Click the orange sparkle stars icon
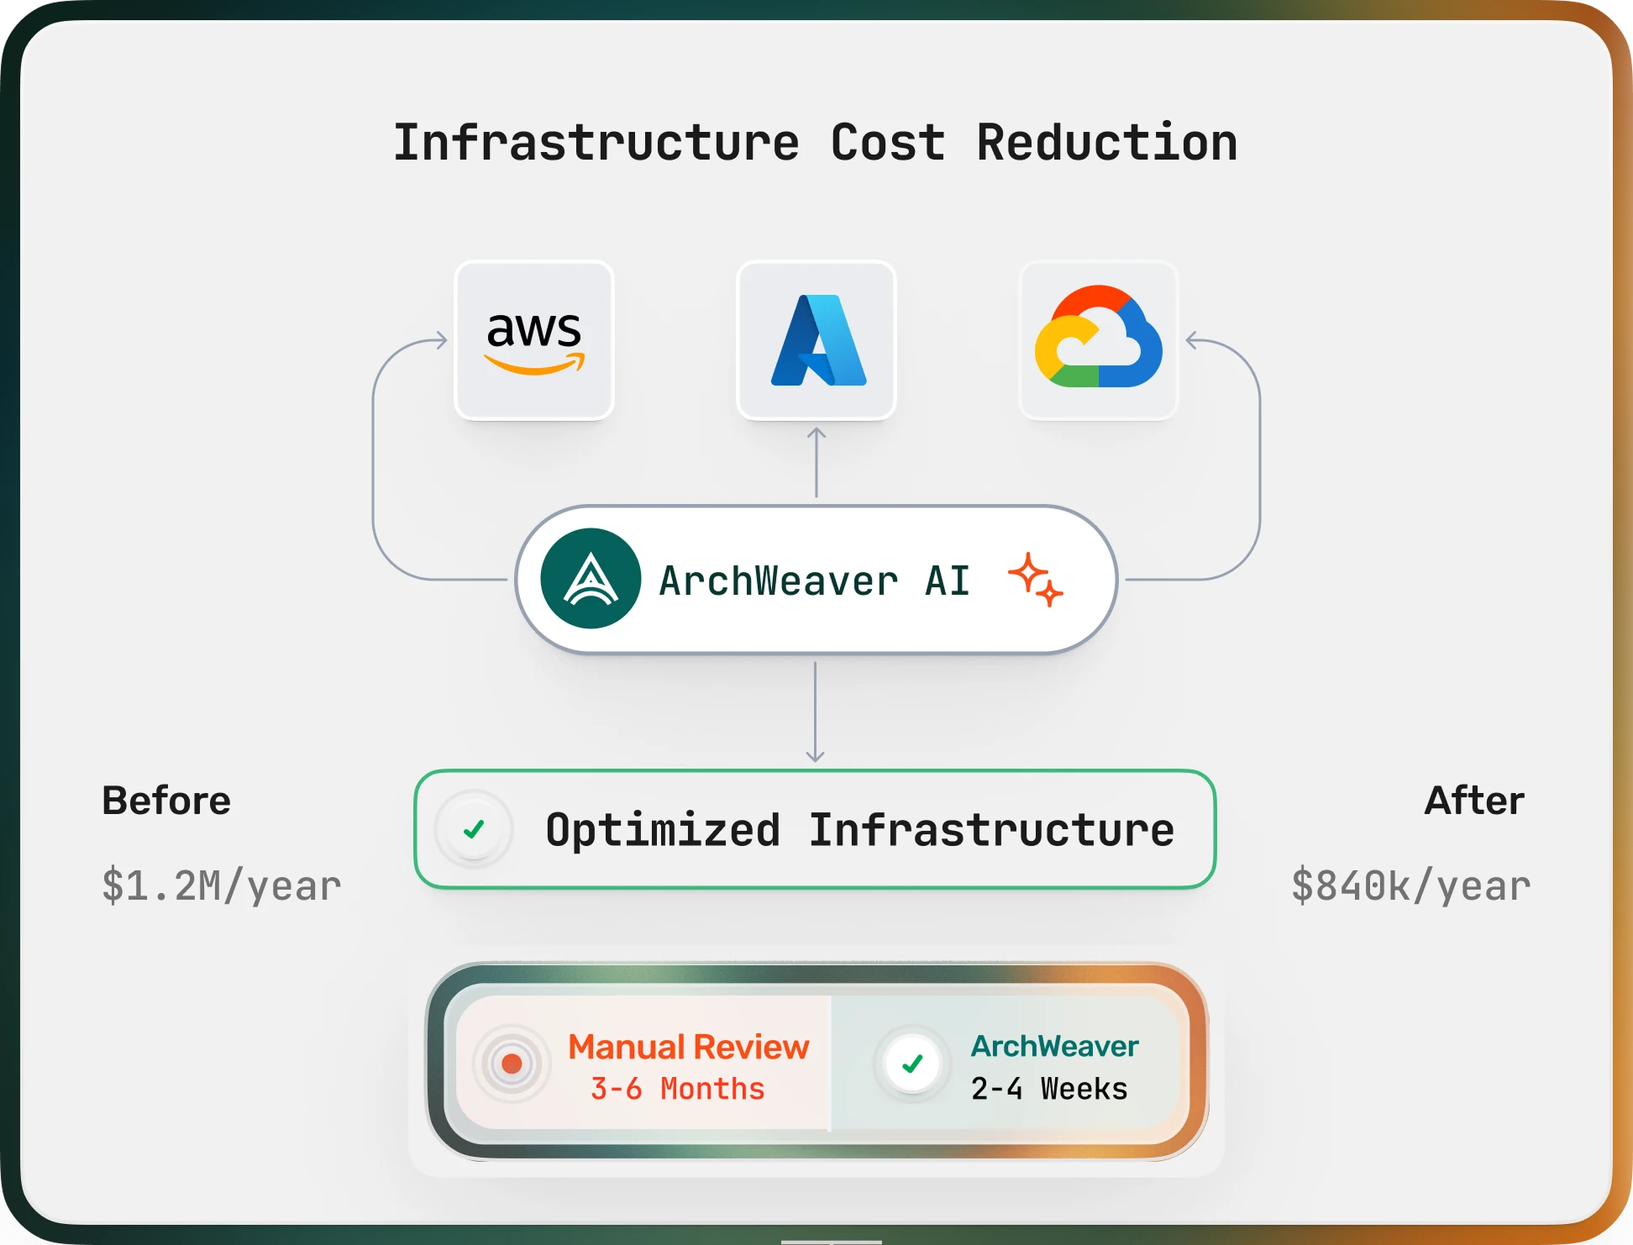 click(x=1035, y=580)
